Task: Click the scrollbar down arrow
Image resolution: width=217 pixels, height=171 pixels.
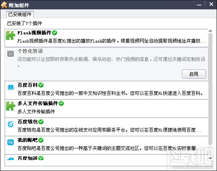Action: [x=210, y=158]
